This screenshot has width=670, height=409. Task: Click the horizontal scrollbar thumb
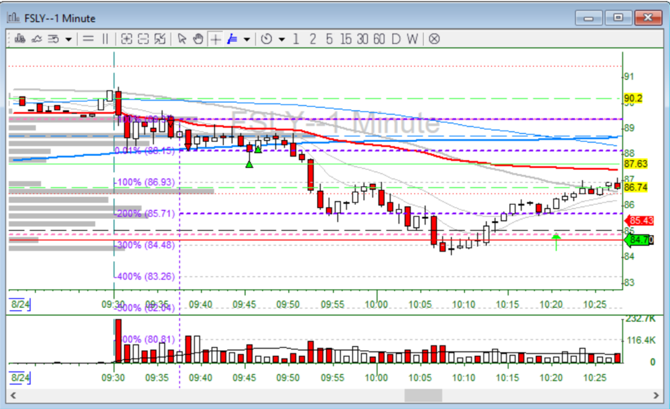pos(423,396)
